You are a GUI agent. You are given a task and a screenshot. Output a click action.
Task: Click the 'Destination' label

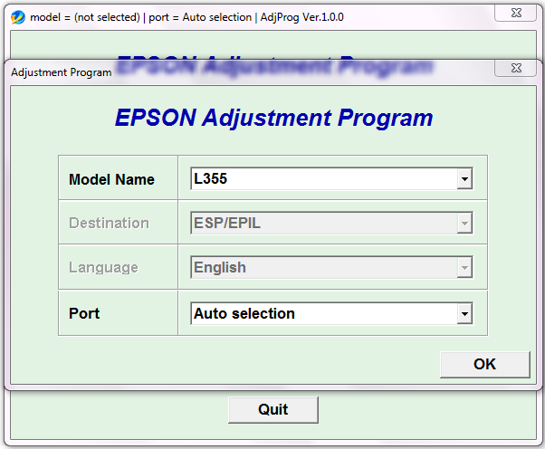[109, 223]
